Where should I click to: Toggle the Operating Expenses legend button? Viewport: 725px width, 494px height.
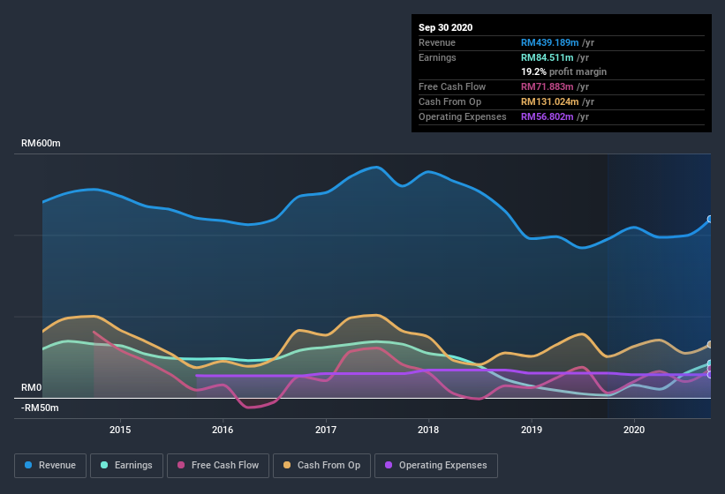[436, 466]
